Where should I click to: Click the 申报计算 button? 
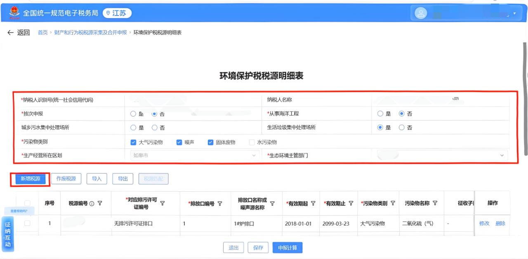287,247
